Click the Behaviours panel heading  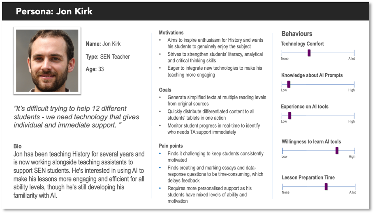coord(296,34)
